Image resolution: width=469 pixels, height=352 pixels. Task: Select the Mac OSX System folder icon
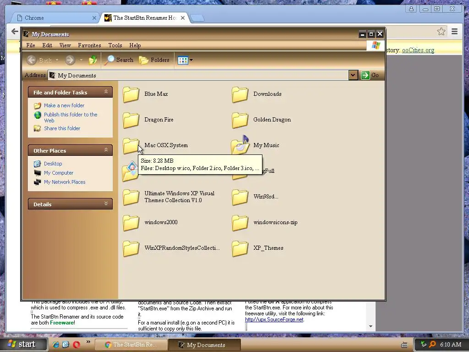click(130, 146)
